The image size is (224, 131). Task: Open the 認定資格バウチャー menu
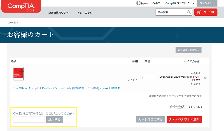pos(60,13)
